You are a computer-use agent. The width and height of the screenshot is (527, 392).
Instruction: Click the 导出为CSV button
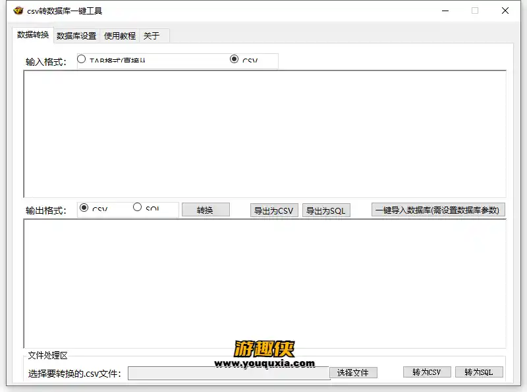(x=274, y=210)
